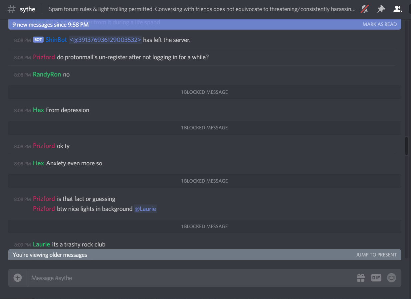Image resolution: width=411 pixels, height=299 pixels.
Task: Toggle channel notification mute bell icon
Action: [365, 9]
